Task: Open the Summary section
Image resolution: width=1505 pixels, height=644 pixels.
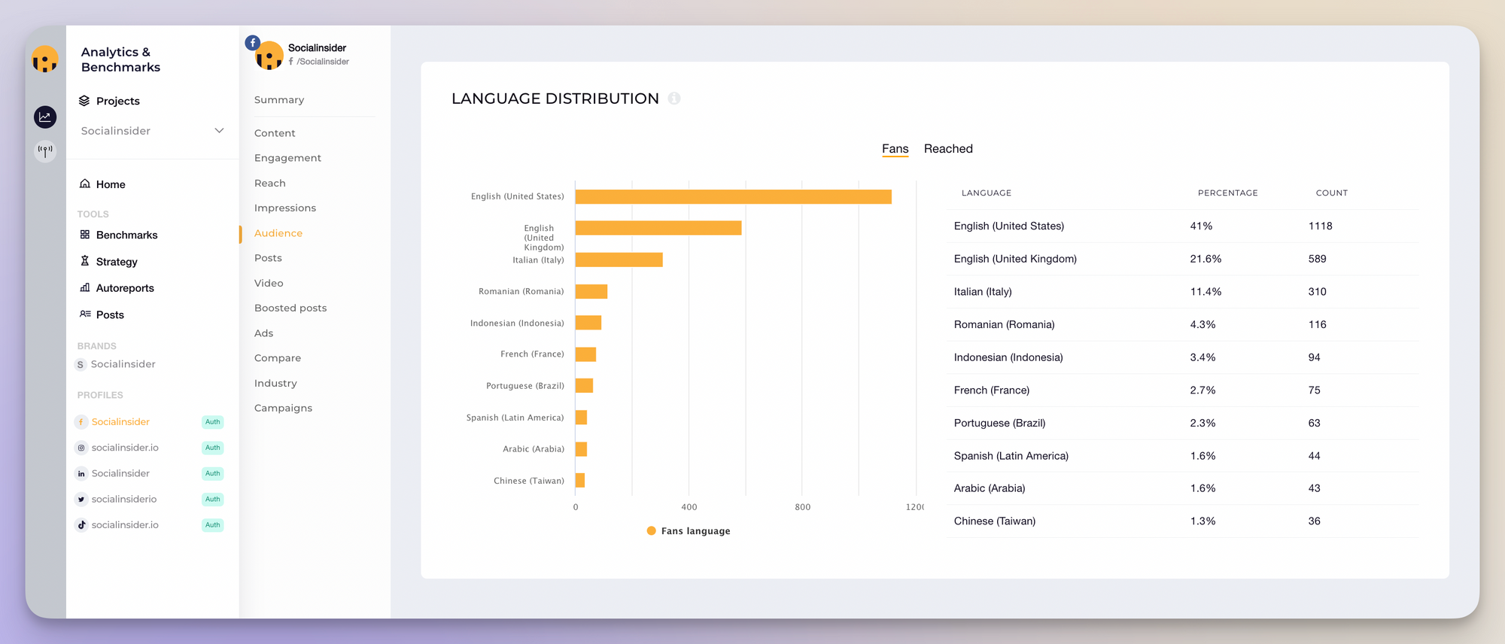Action: click(279, 99)
